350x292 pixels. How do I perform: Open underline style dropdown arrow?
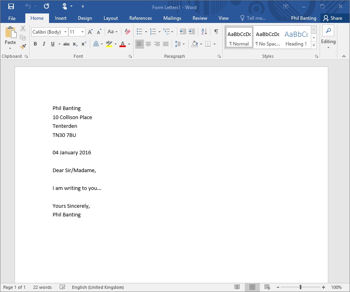pyautogui.click(x=59, y=44)
